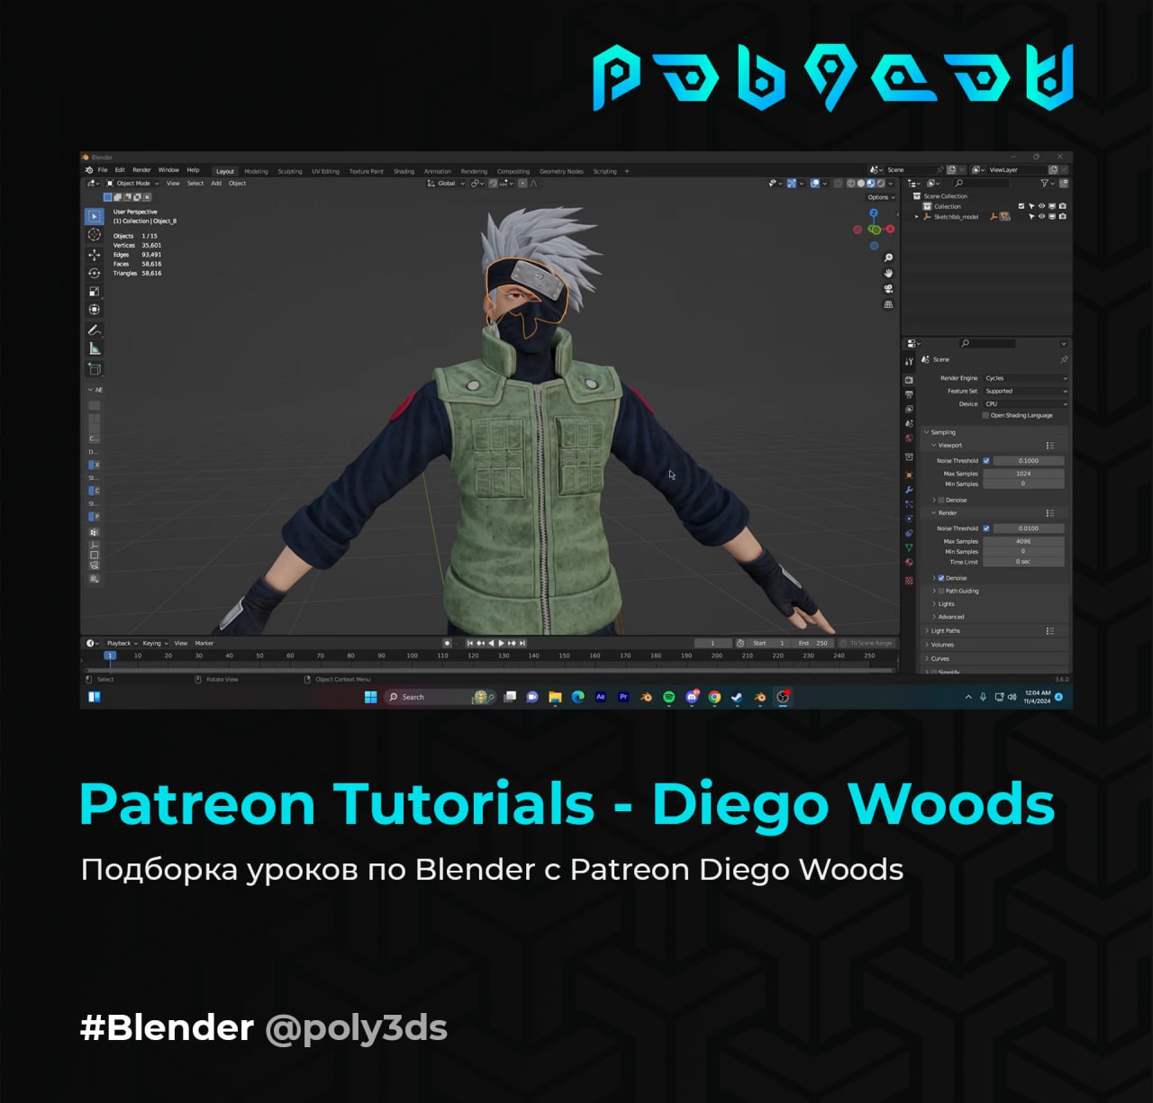Open the viewport Add menu
Image resolution: width=1153 pixels, height=1103 pixels.
coord(216,183)
